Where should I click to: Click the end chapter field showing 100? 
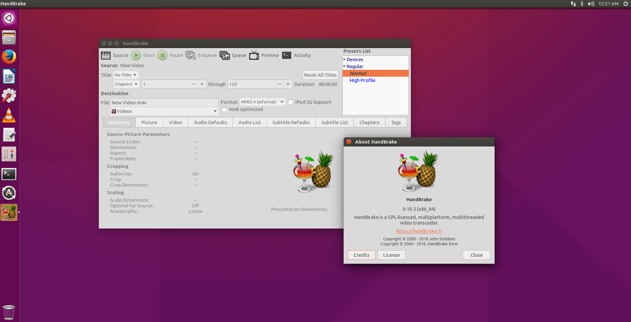[x=252, y=84]
